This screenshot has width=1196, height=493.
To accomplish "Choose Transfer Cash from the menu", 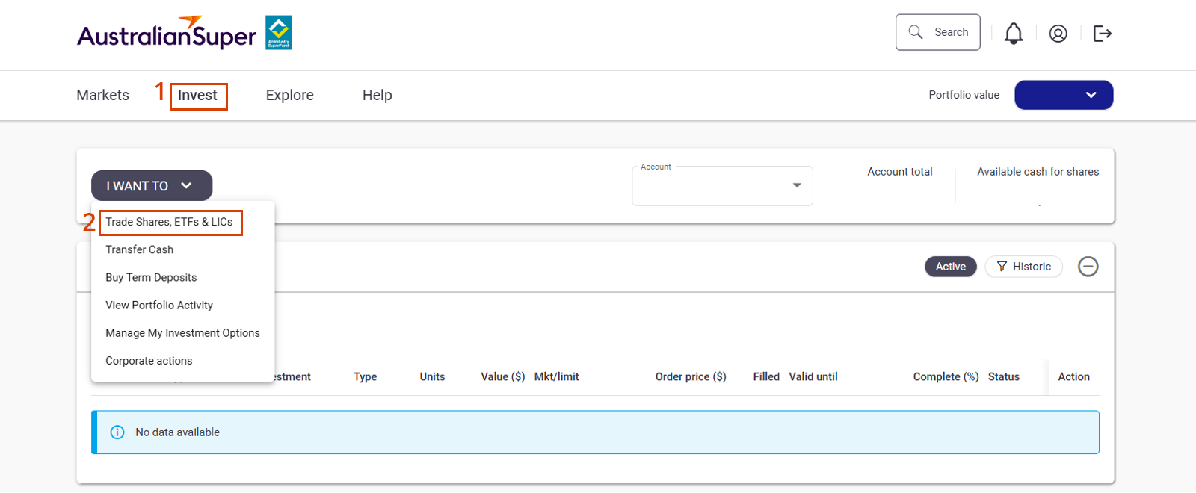I will tap(140, 249).
